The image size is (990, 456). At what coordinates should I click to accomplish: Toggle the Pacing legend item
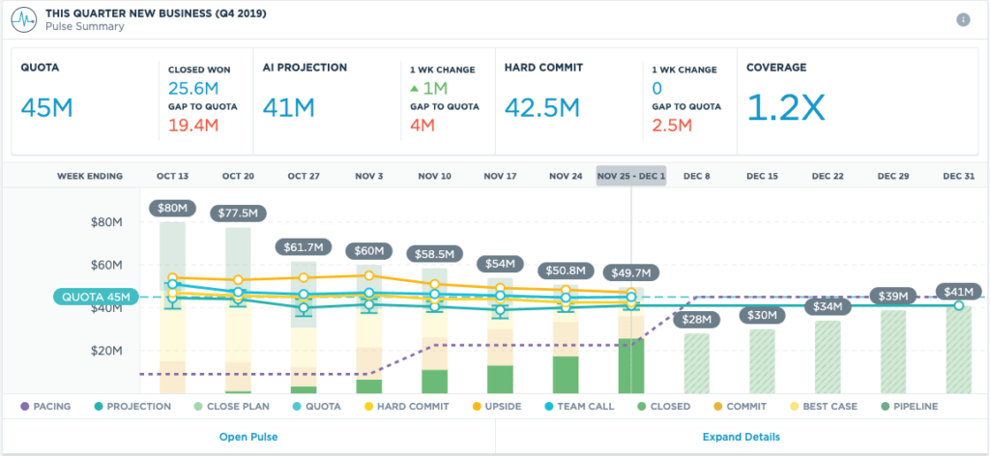tap(45, 406)
